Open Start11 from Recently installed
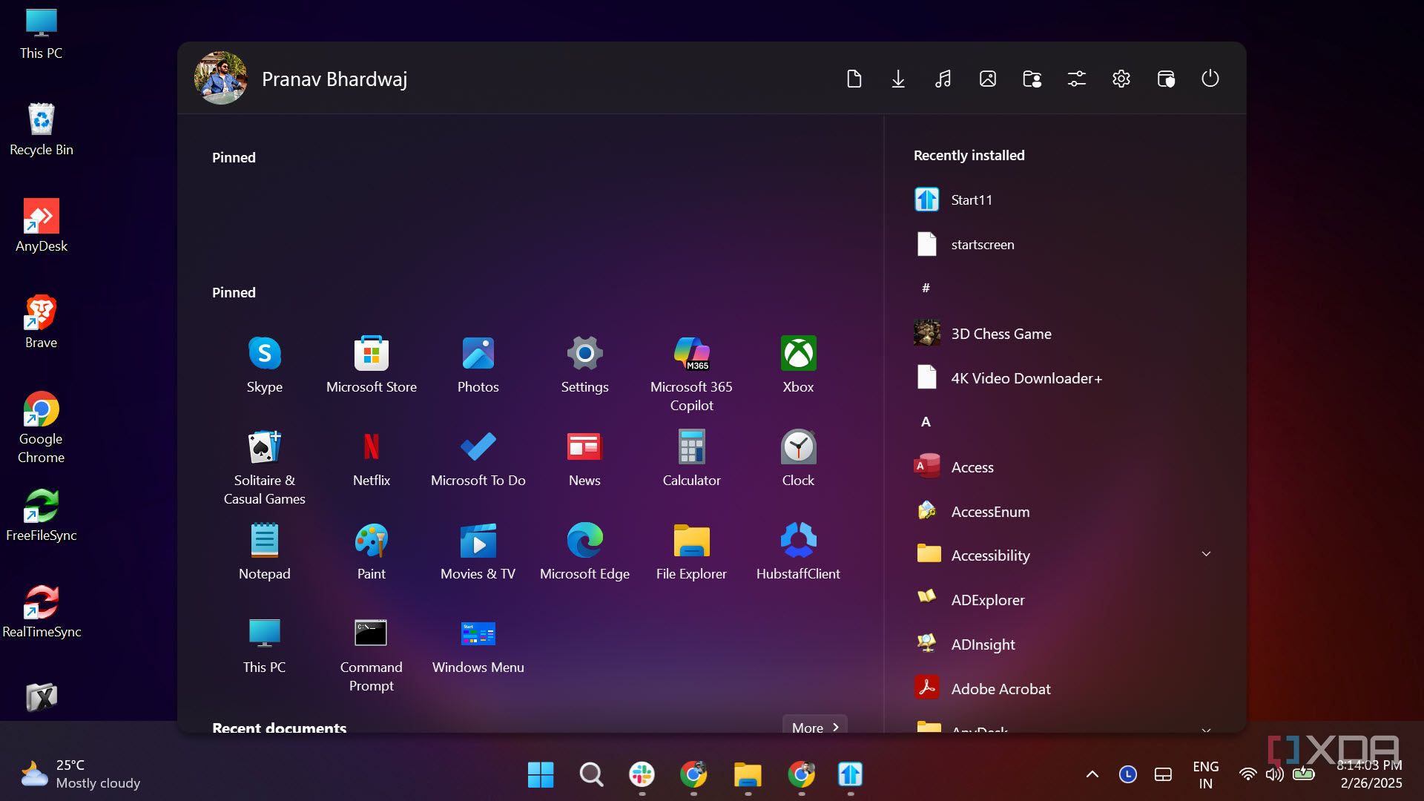 pos(971,199)
